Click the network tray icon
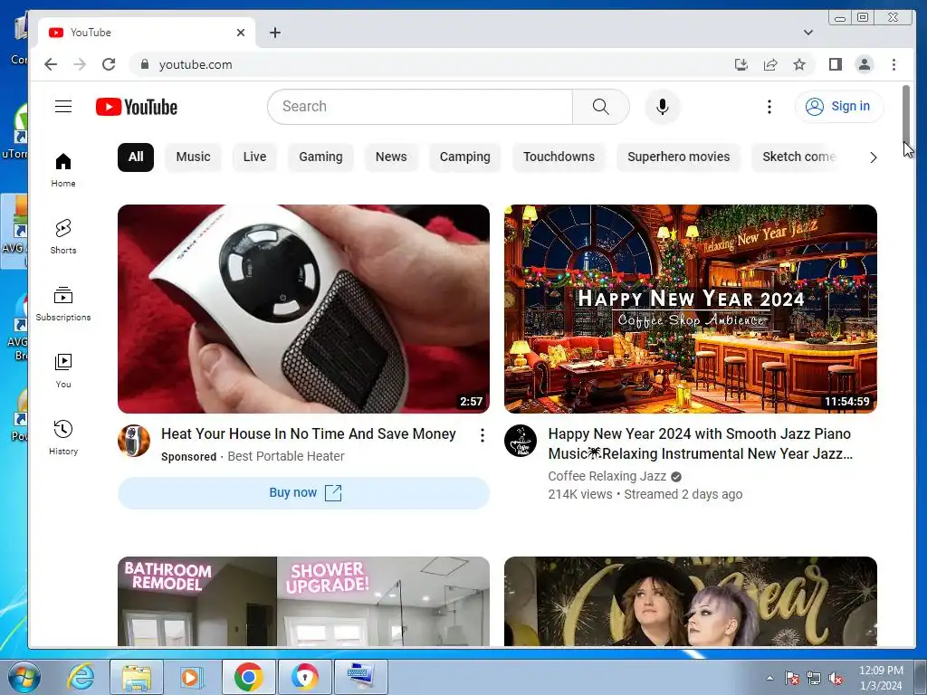This screenshot has width=927, height=695. coord(814,678)
